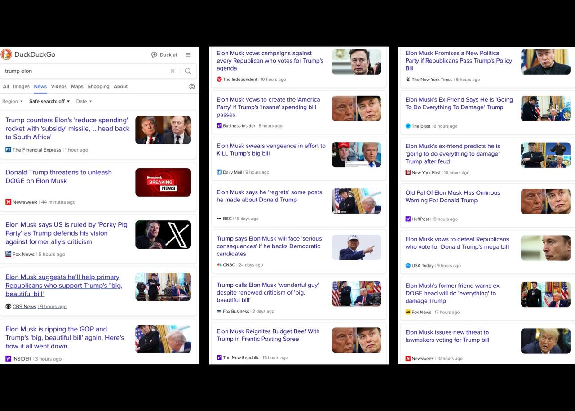Screen dimensions: 575x411
Task: Open 'Trump calls Elon Musk wonderful guy' article
Action: pyautogui.click(x=268, y=293)
